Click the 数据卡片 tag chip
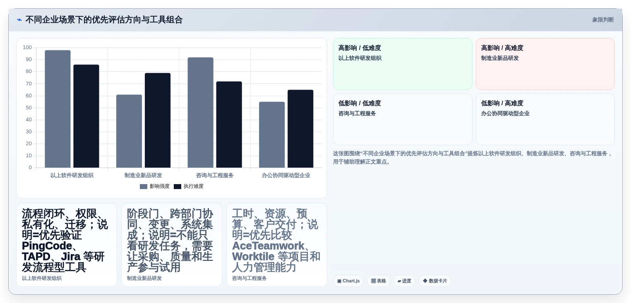This screenshot has width=631, height=303. coord(435,281)
